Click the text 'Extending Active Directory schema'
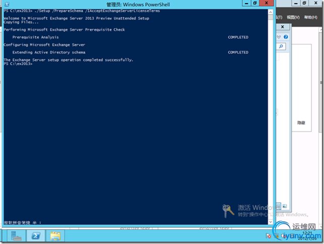Image resolution: width=324 pixels, height=244 pixels. 49,52
